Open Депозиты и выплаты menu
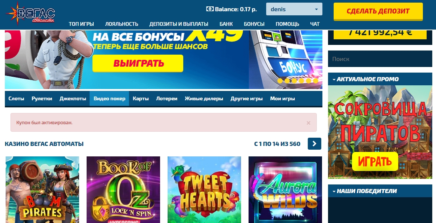 click(x=179, y=24)
